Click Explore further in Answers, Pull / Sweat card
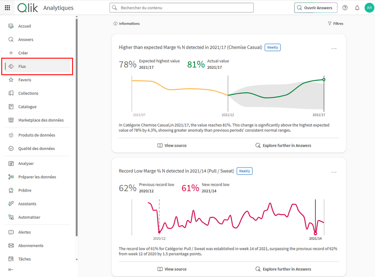This screenshot has width=375, height=277. (283, 269)
